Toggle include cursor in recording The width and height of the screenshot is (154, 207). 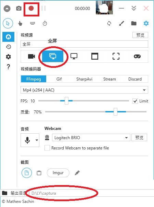pos(8,23)
